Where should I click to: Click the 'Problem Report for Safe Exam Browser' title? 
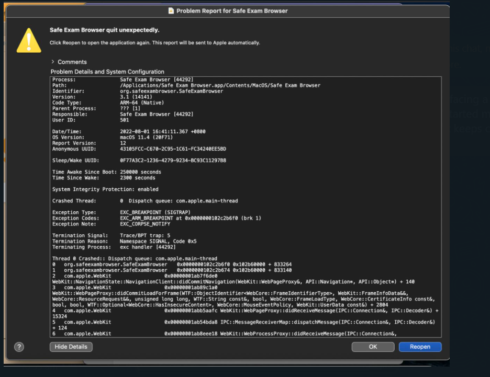tap(232, 10)
